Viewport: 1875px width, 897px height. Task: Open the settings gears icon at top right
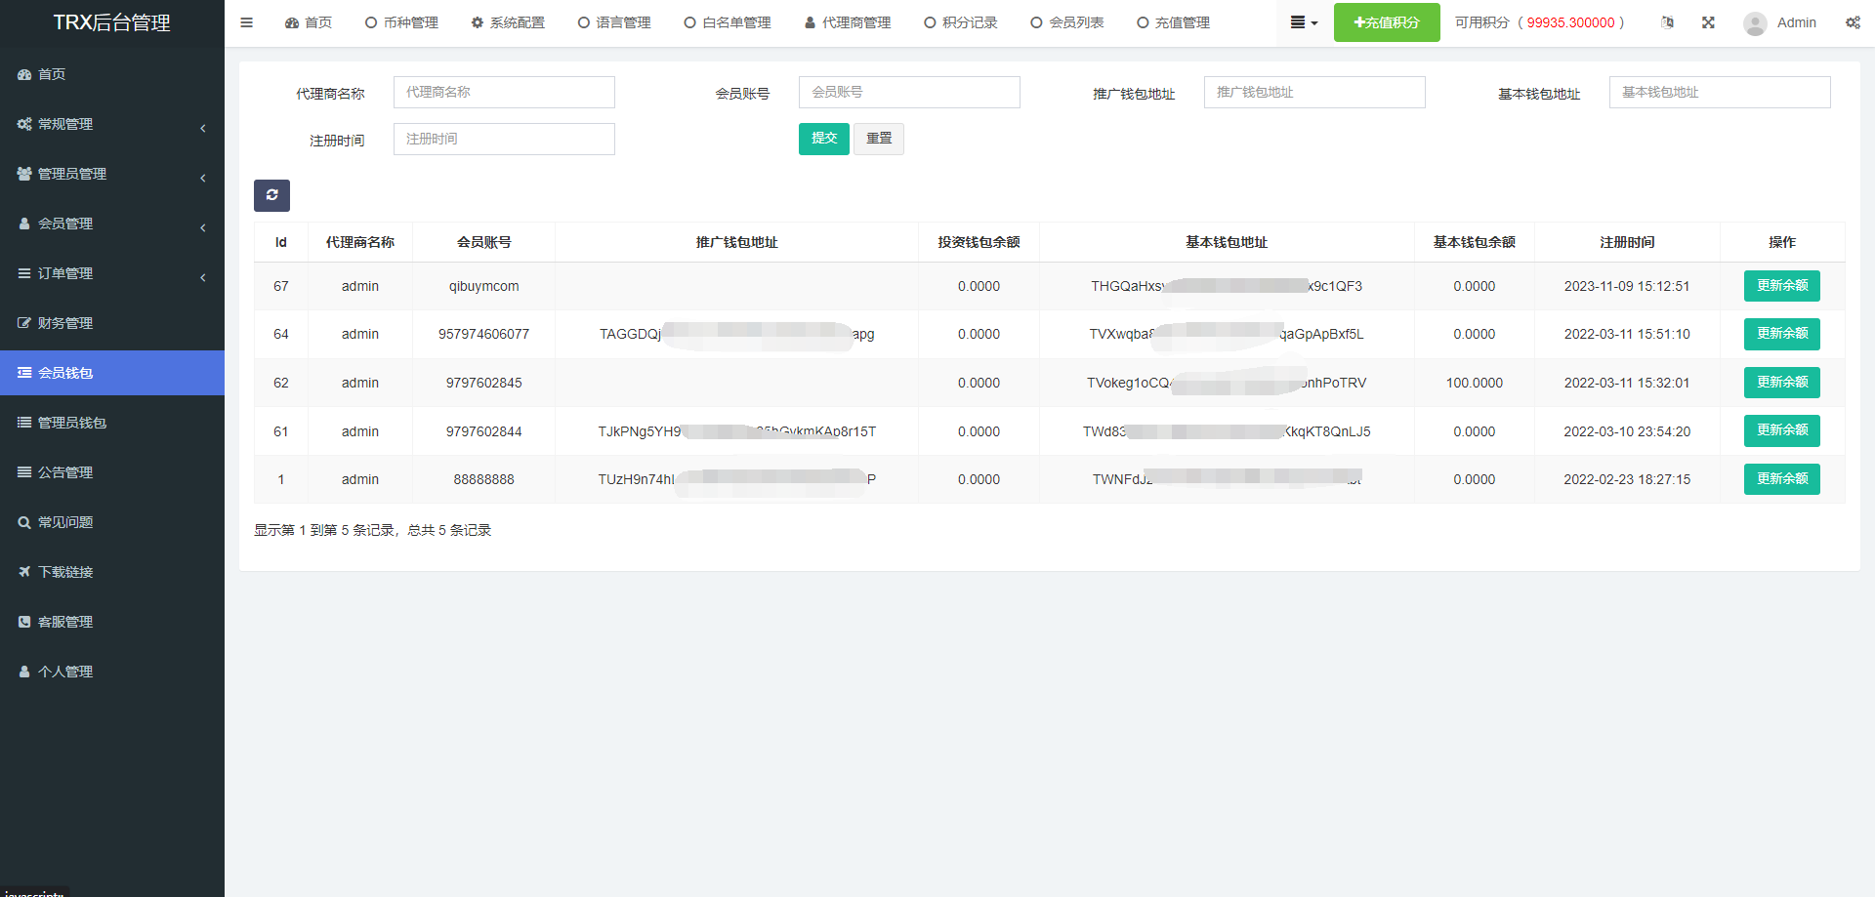1853,22
